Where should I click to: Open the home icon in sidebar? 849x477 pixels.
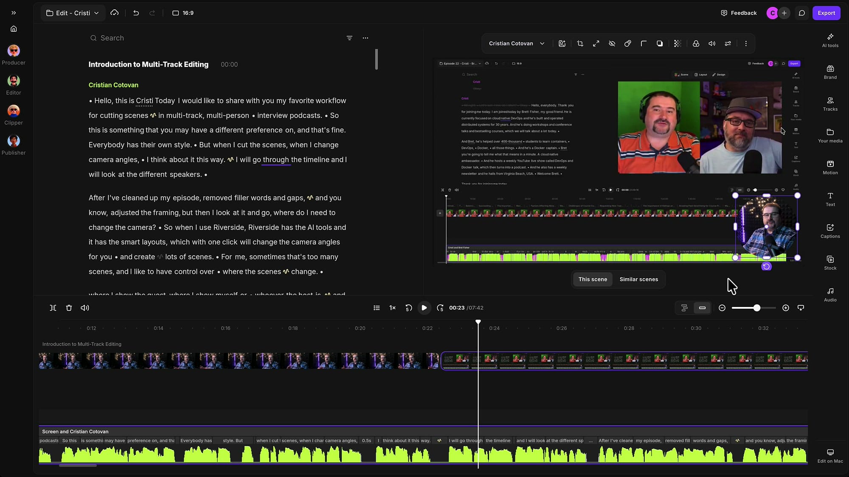click(x=14, y=29)
